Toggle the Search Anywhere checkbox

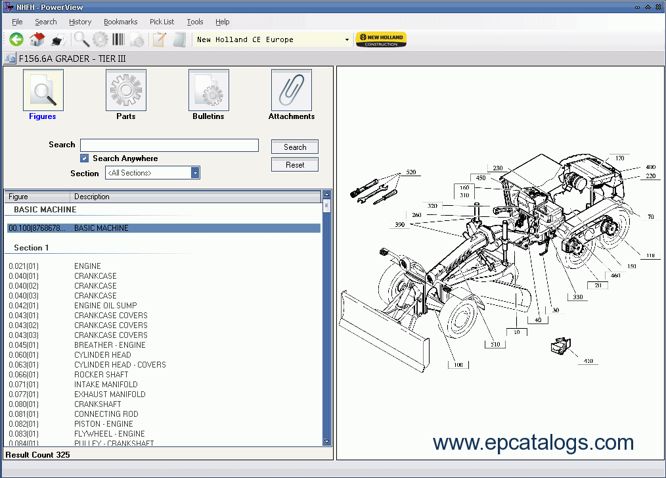click(85, 158)
